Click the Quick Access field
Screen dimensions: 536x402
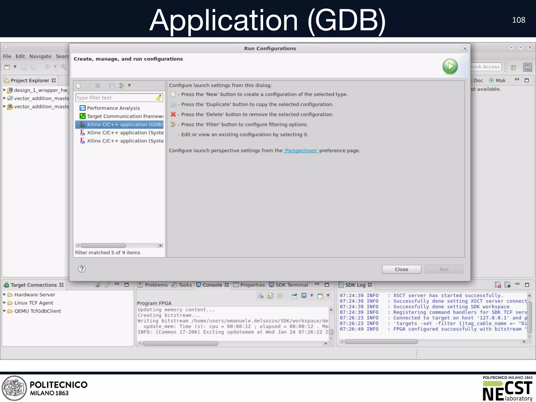pos(486,67)
